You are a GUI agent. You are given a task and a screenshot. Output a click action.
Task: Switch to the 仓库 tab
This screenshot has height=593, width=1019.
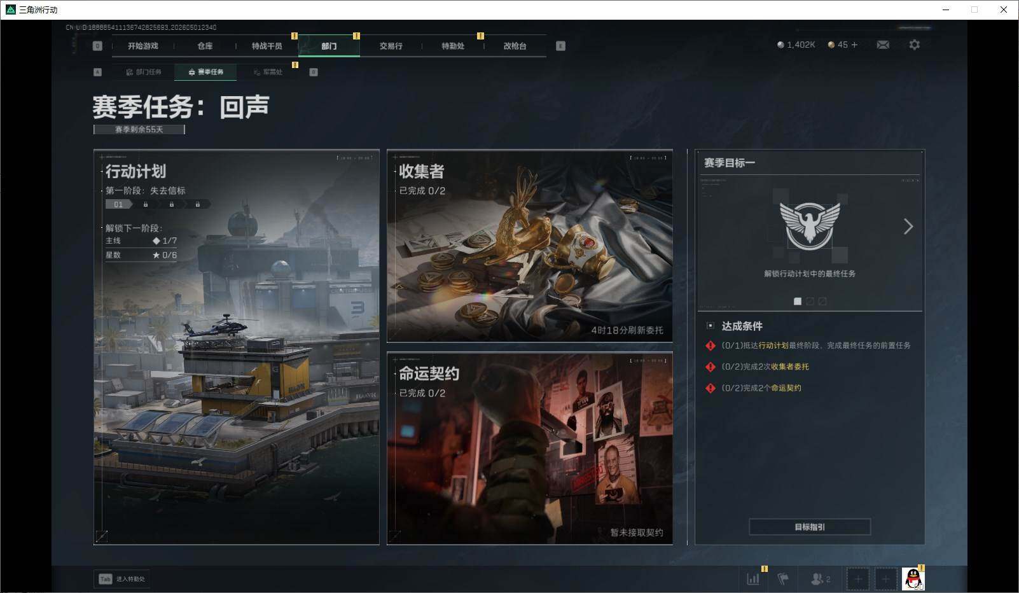coord(205,46)
